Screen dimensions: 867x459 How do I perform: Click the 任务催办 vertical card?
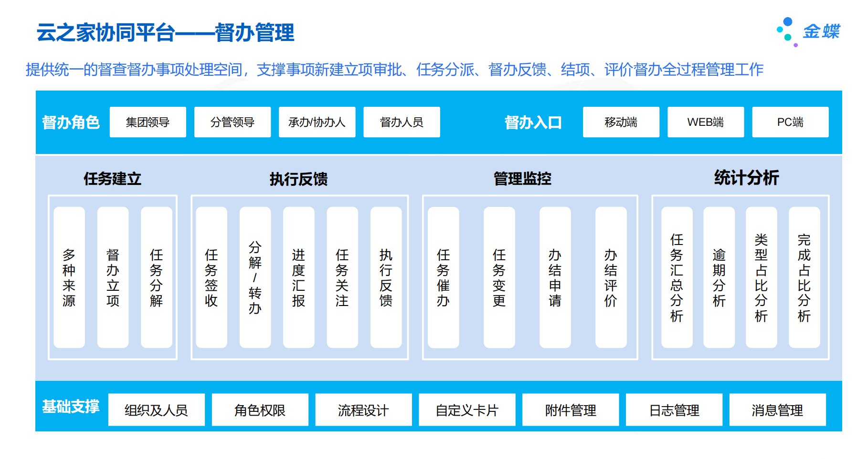point(443,277)
